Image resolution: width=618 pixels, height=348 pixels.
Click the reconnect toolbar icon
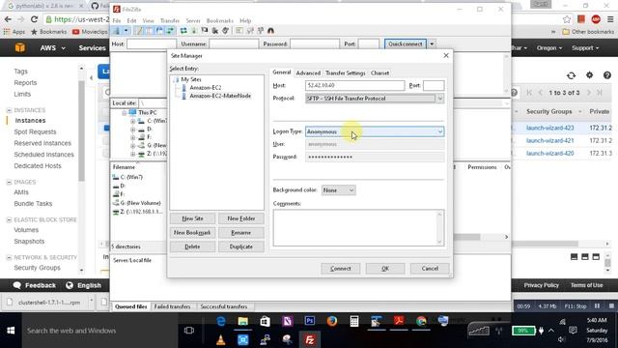(x=225, y=31)
